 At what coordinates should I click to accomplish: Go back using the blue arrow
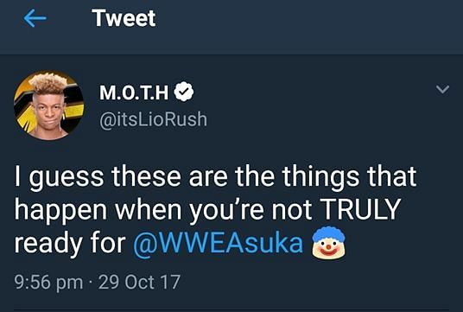(35, 18)
